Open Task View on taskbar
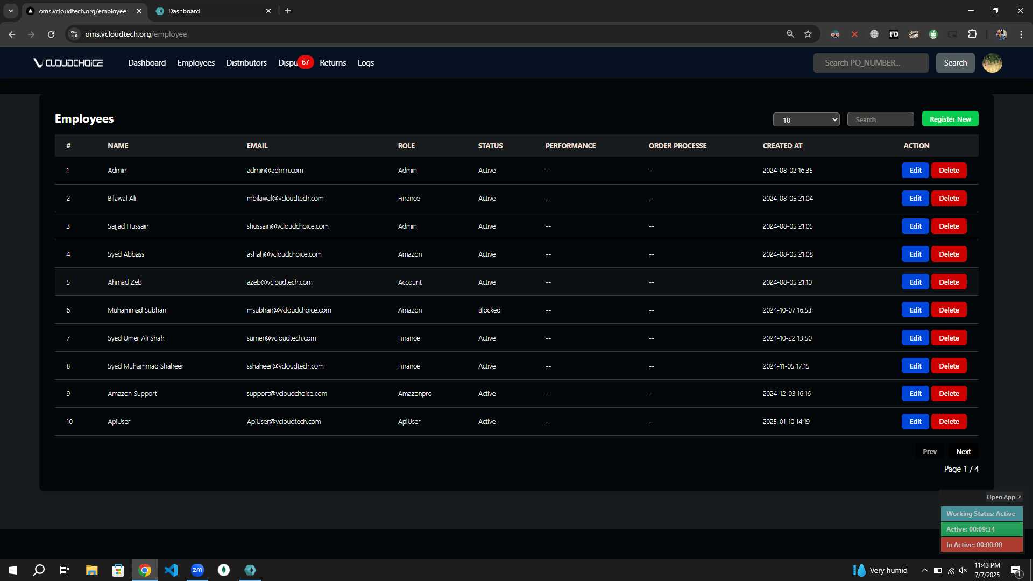This screenshot has height=581, width=1033. 65,570
